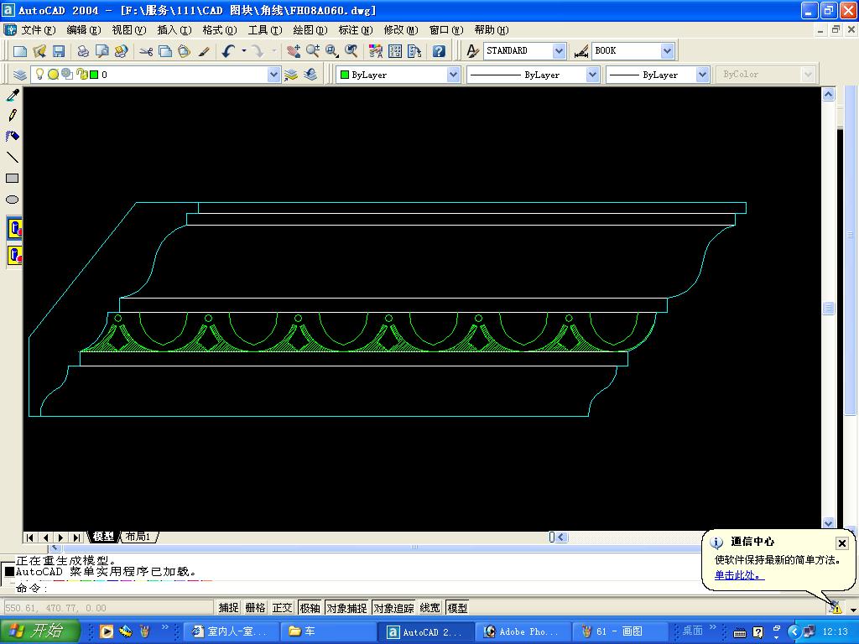Open the BOOK dimension style dropdown
Screen dimensions: 859x644
pyautogui.click(x=667, y=51)
